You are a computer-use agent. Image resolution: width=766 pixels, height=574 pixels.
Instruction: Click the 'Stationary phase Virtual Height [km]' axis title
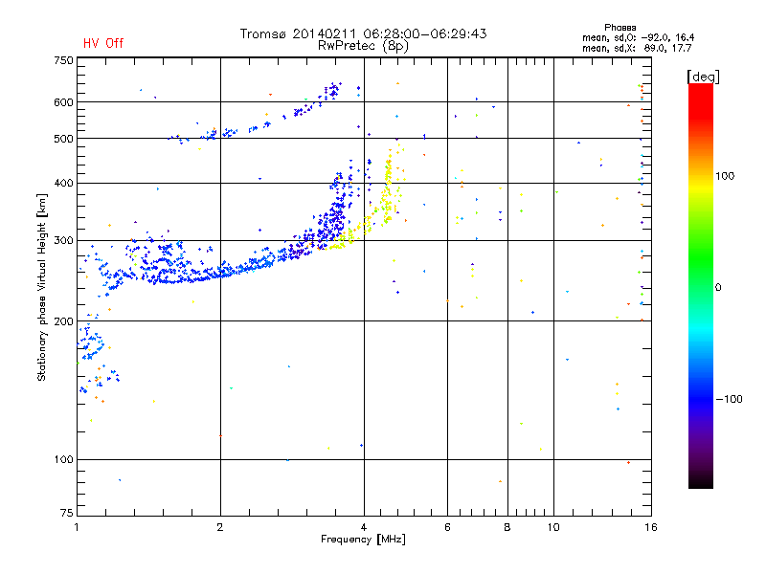coord(42,287)
